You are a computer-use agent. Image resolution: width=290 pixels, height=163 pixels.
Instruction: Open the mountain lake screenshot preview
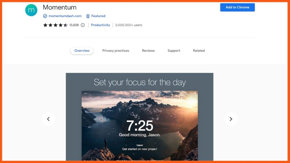(x=140, y=126)
